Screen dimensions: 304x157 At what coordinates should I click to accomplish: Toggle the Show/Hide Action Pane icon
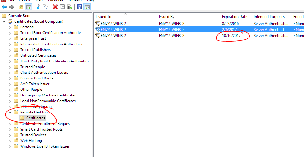coord(87,7)
